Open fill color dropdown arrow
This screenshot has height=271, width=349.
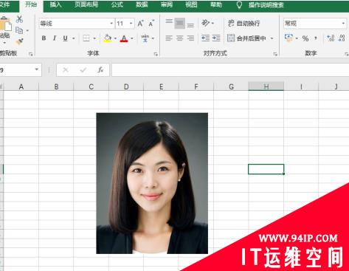pyautogui.click(x=115, y=38)
